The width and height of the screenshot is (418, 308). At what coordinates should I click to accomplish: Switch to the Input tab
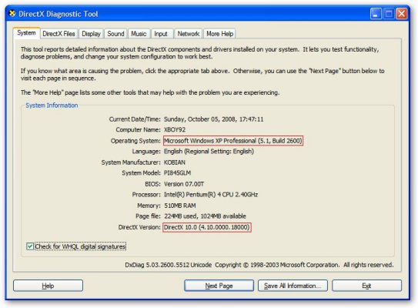point(161,34)
